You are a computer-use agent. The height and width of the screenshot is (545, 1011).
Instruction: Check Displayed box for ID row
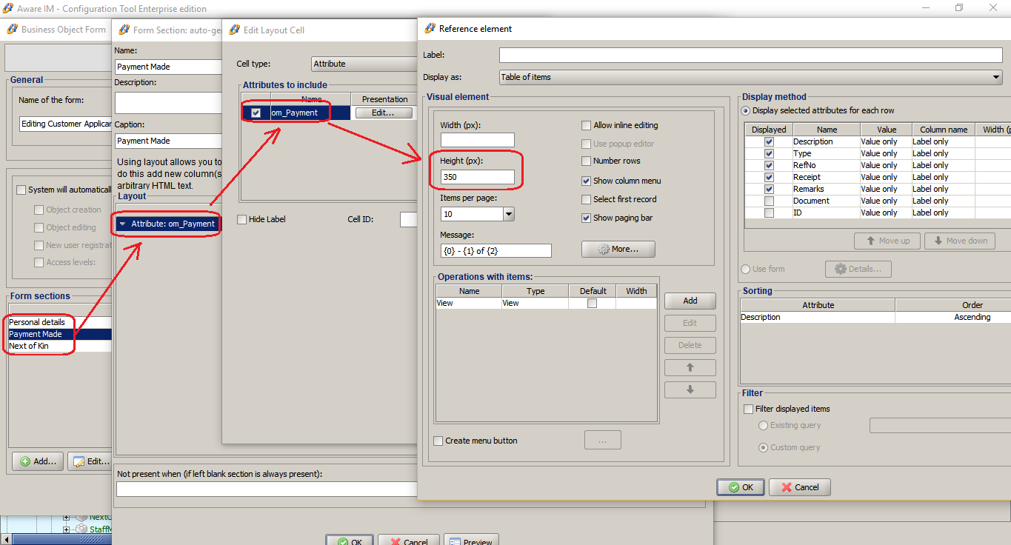click(x=769, y=213)
